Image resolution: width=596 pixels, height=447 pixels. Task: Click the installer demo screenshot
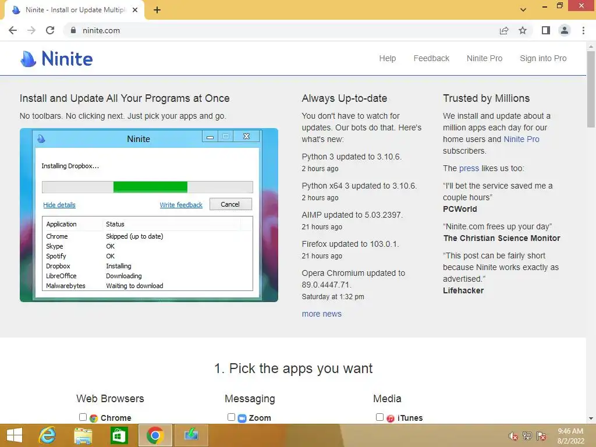coord(149,215)
